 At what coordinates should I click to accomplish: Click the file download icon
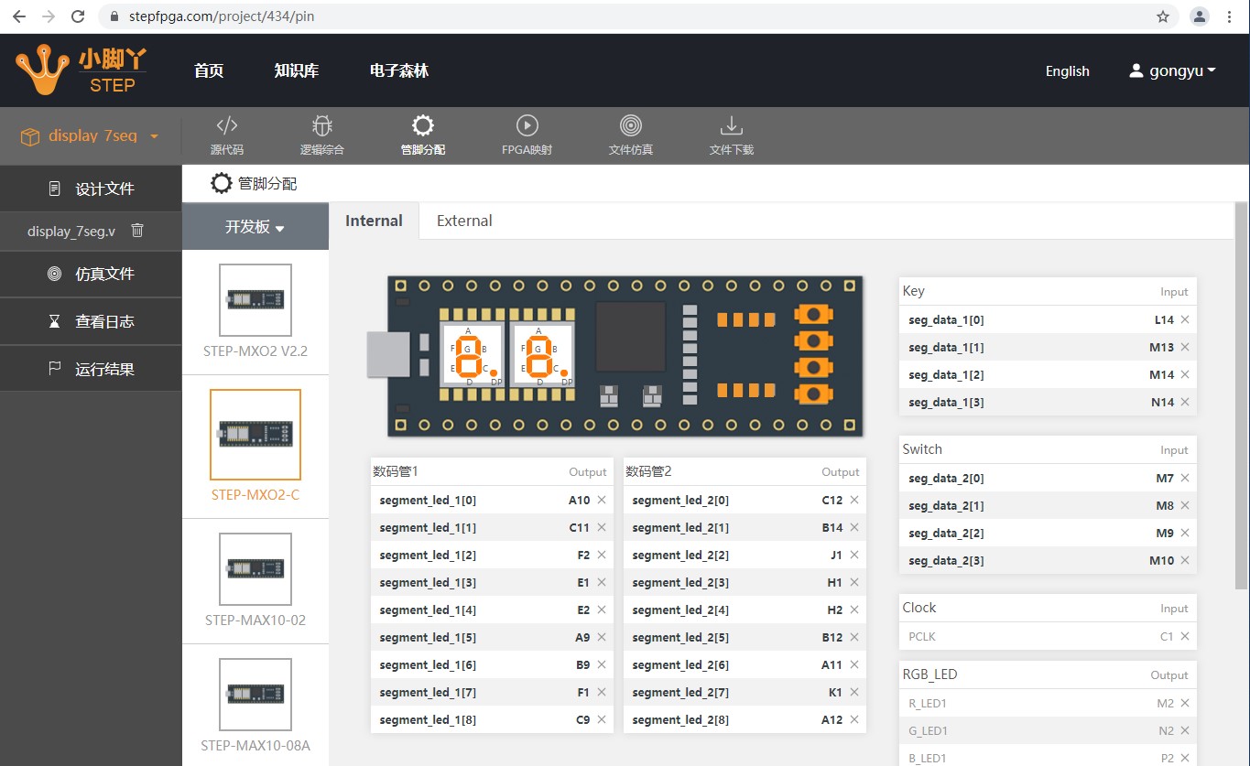coord(731,126)
